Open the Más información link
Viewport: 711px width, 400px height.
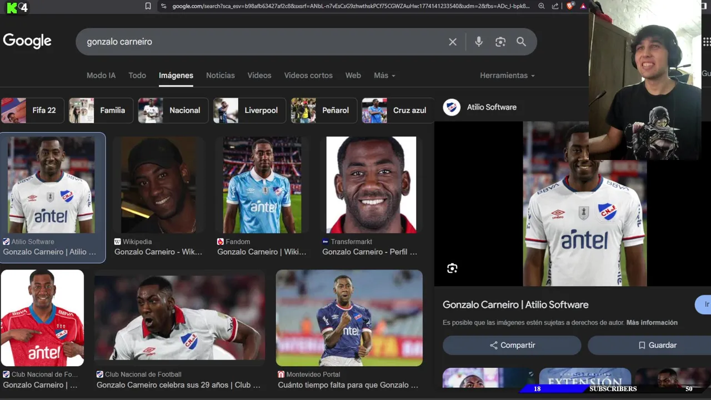click(652, 322)
